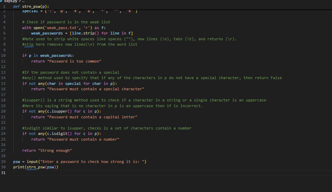
Task: Click line number 5 in the gutter
Action: (4, 28)
